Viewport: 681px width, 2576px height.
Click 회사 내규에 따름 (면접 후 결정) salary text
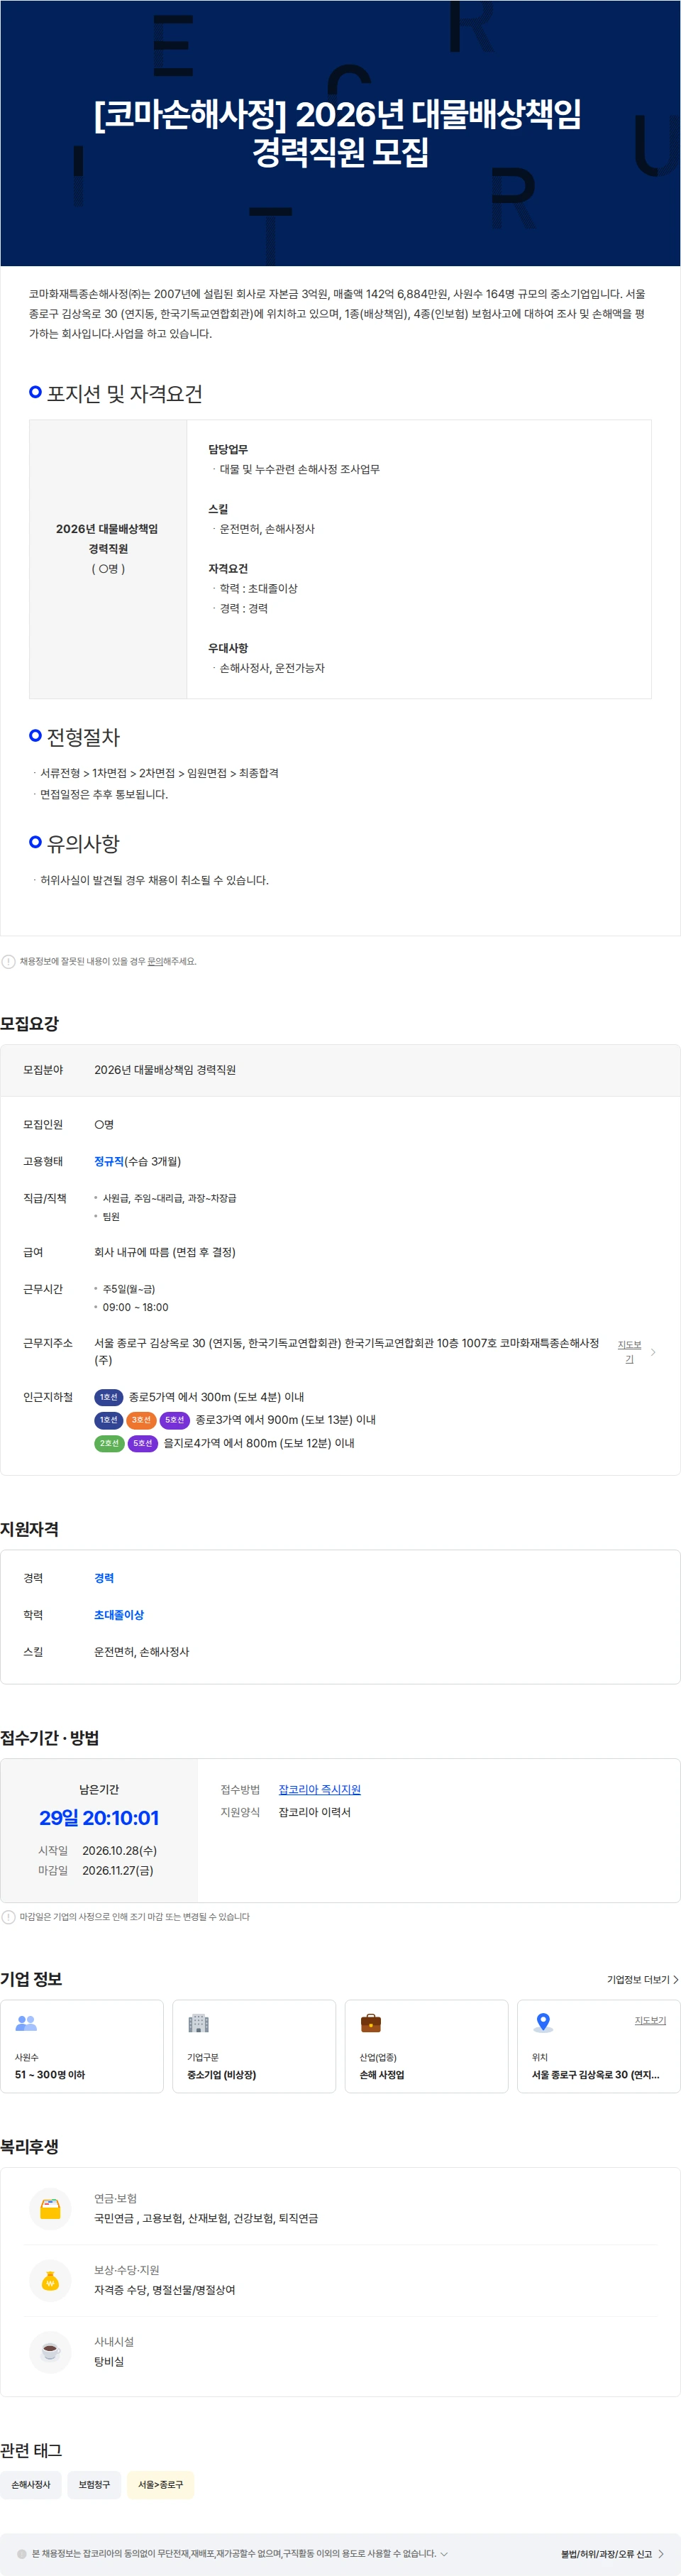tap(165, 1253)
